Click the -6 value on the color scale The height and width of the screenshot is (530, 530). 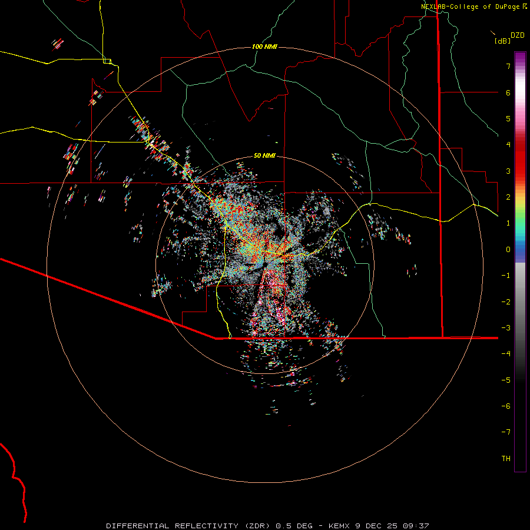pos(506,406)
